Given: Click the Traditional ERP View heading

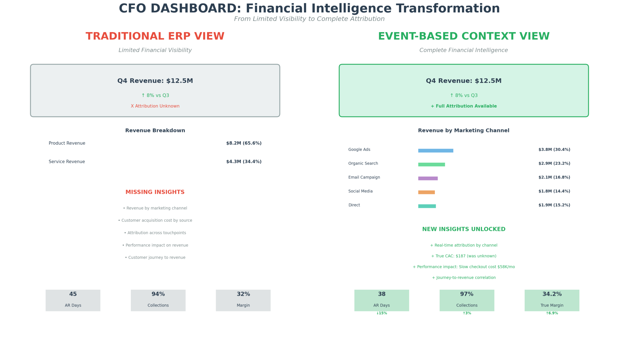Looking at the screenshot, I should pyautogui.click(x=155, y=36).
